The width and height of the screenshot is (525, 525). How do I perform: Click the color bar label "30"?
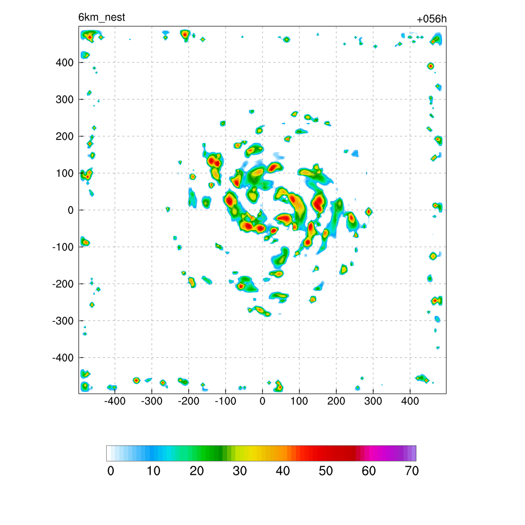click(240, 471)
